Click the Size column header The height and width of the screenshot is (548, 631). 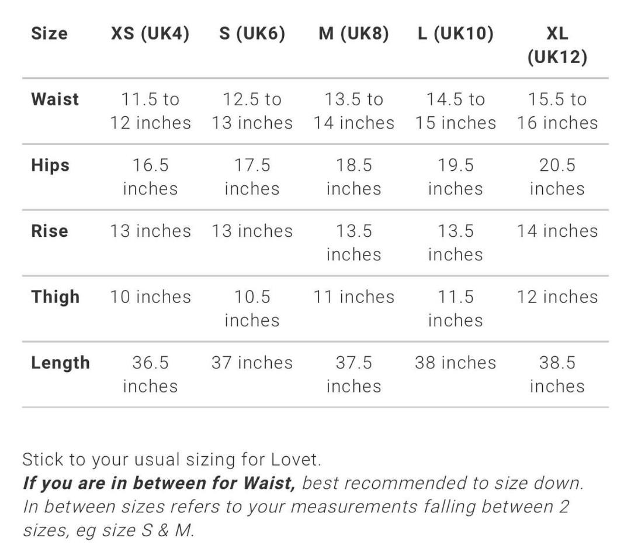[49, 33]
